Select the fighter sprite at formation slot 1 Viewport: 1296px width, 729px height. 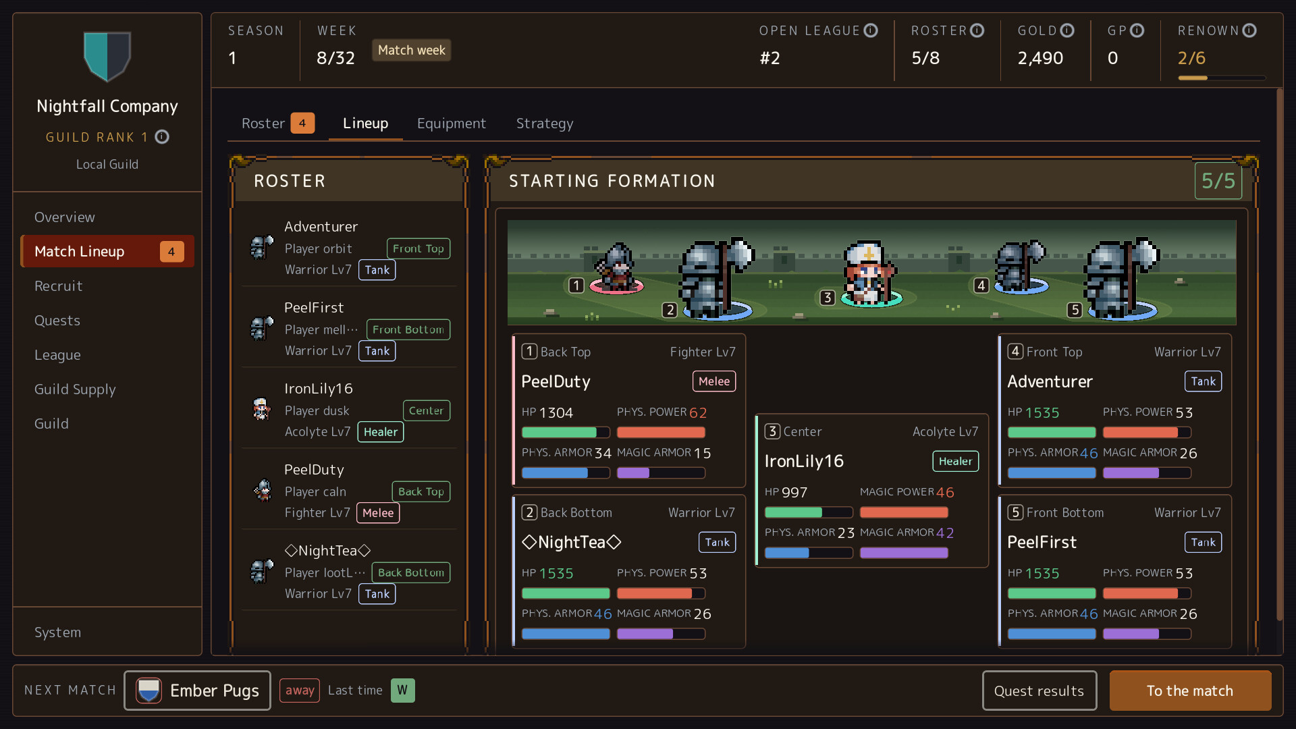(x=616, y=268)
